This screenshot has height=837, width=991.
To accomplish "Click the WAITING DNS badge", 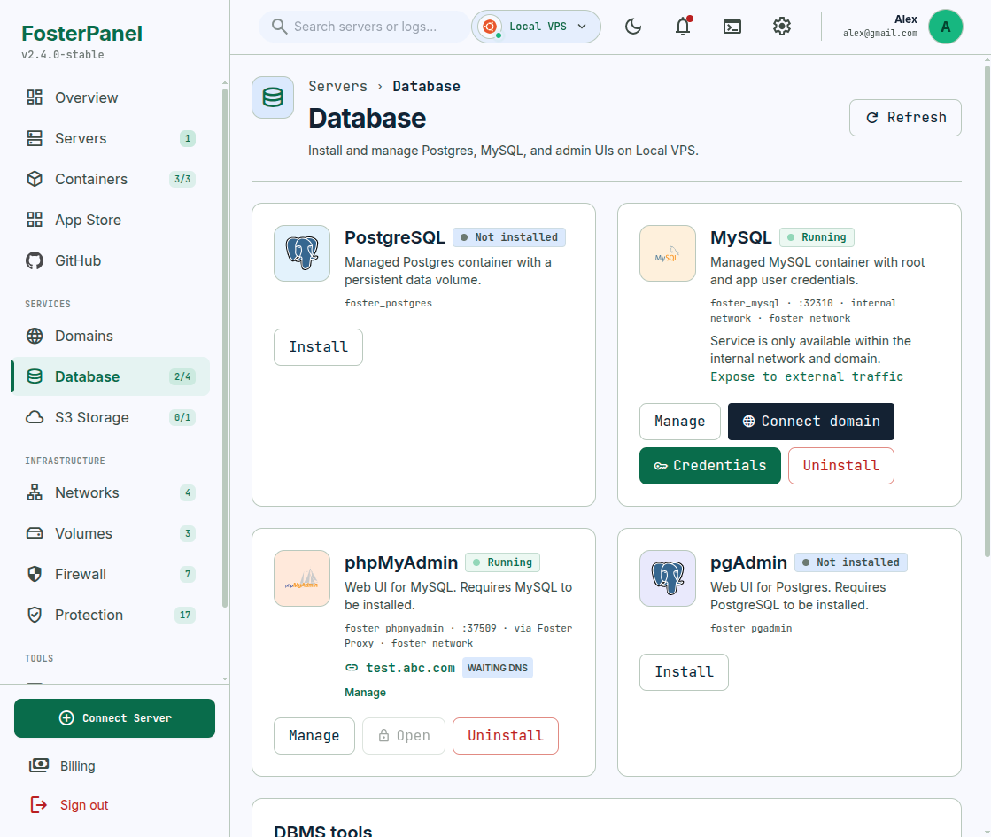I will pos(498,668).
